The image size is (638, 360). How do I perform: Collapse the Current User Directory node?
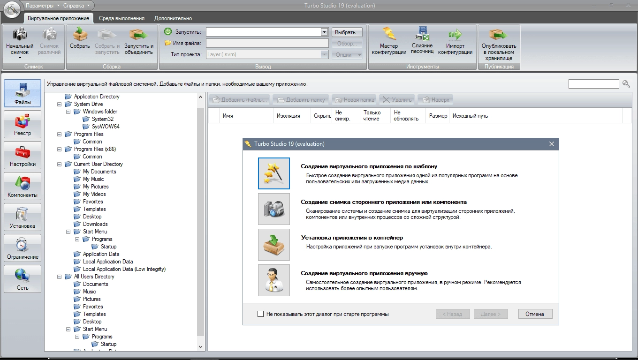(60, 164)
